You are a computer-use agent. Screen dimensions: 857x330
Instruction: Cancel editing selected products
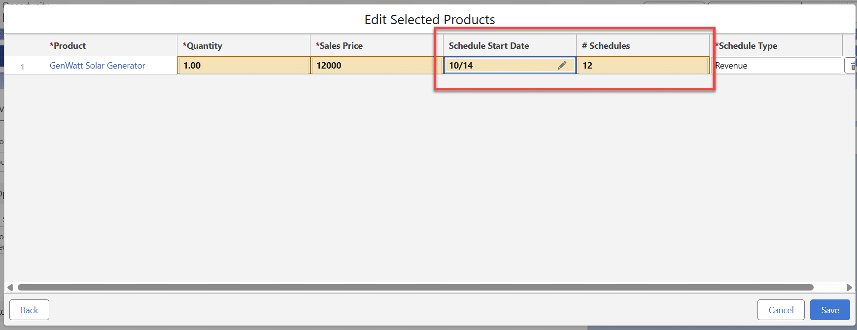tap(781, 310)
